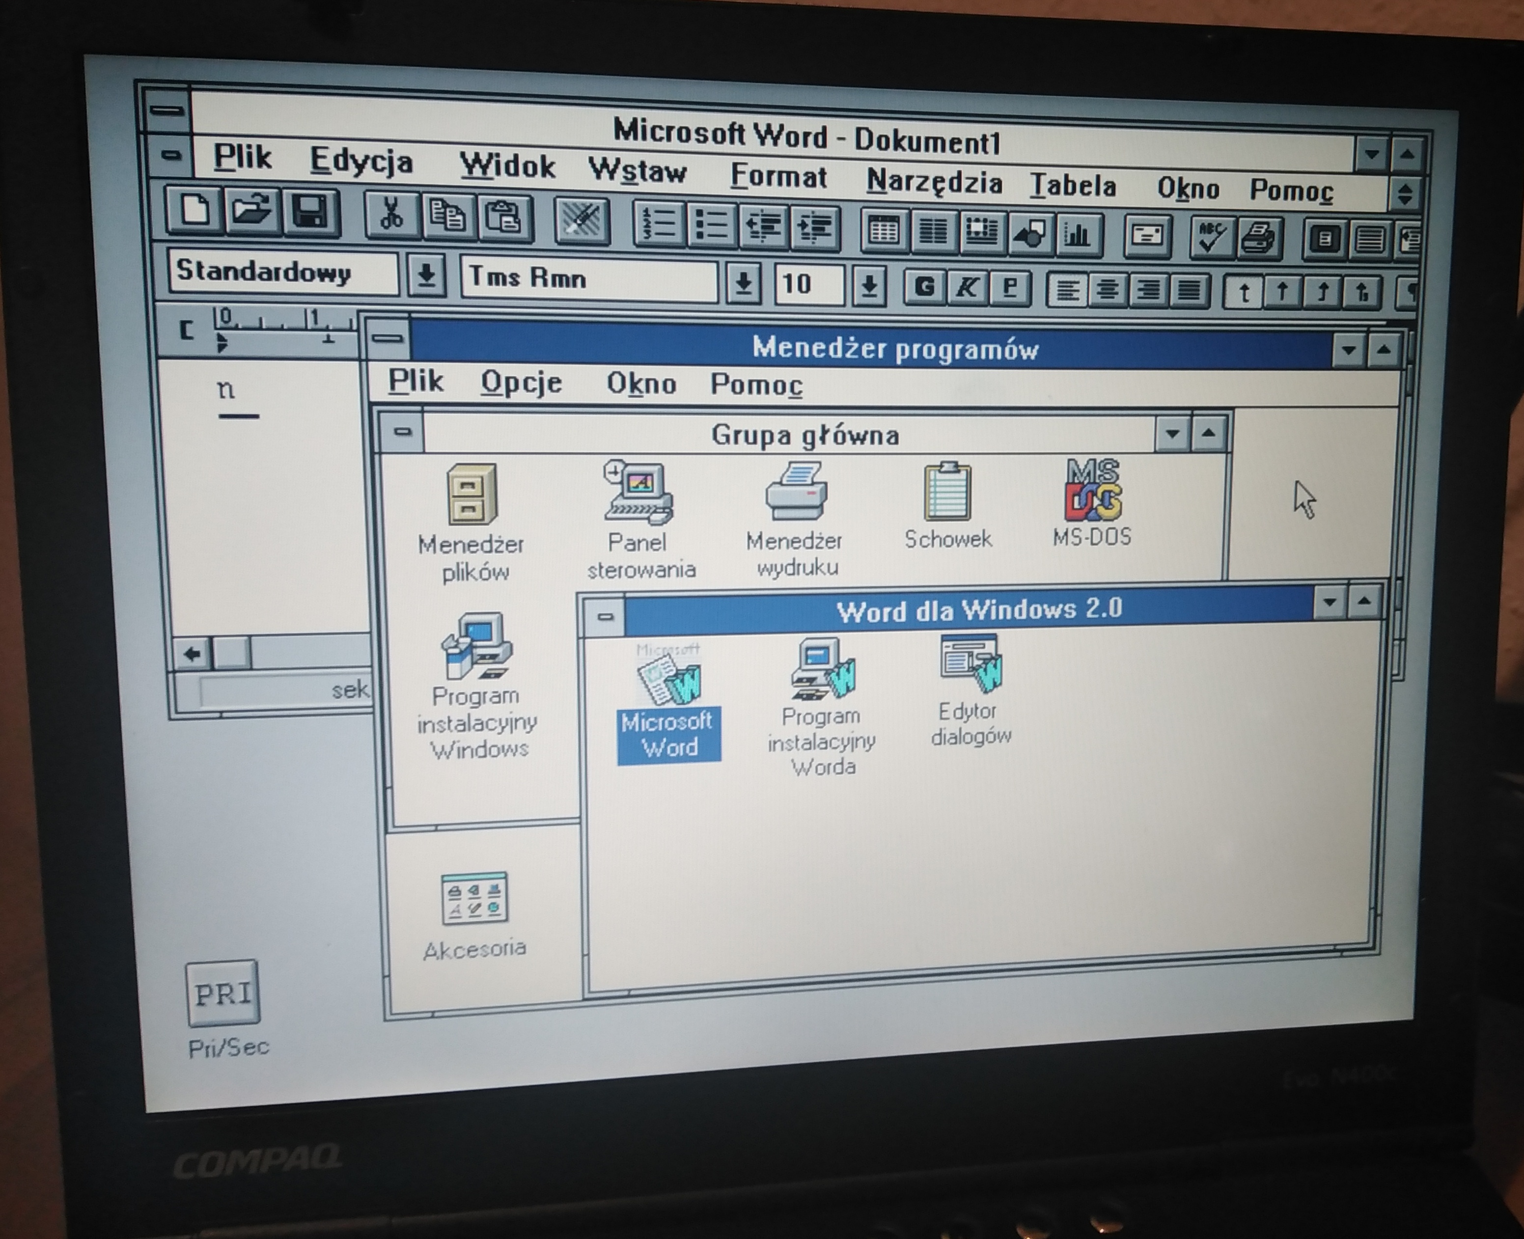
Task: Apply numbered list from the toolbar
Action: [658, 224]
